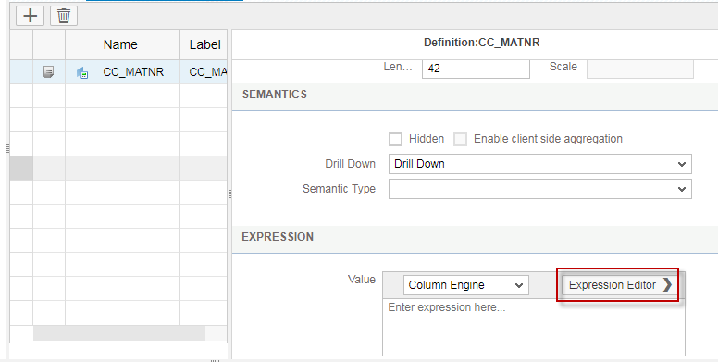Expand the Semantic Type dropdown

click(539, 189)
